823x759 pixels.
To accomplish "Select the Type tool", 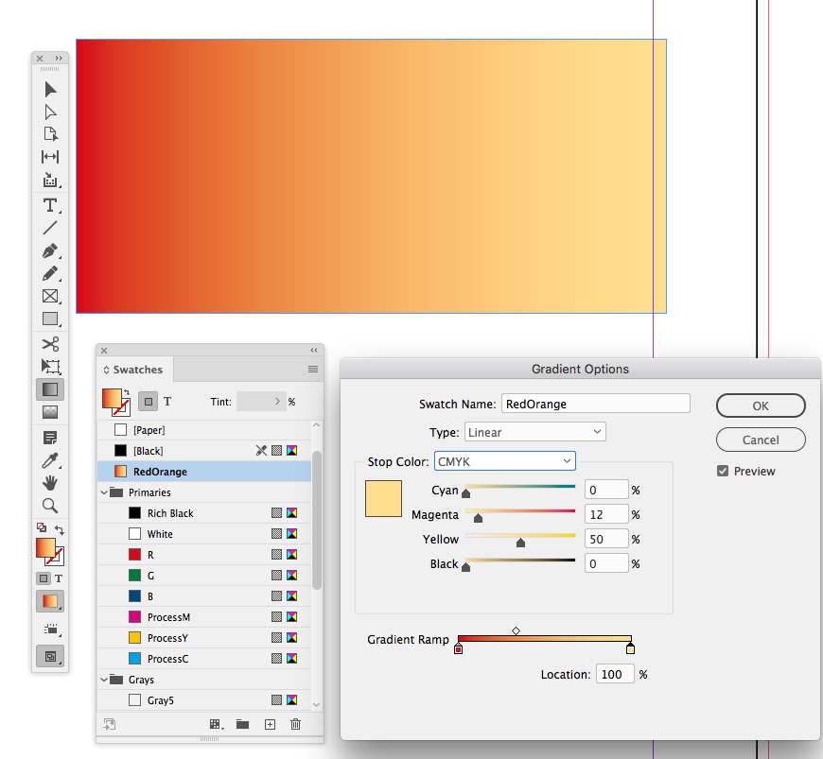I will 50,205.
